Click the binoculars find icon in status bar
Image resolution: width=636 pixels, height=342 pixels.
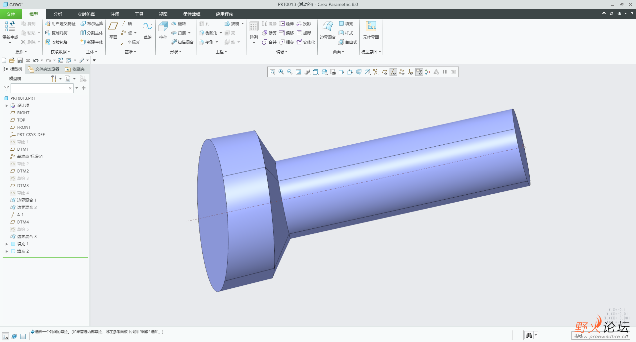point(529,335)
